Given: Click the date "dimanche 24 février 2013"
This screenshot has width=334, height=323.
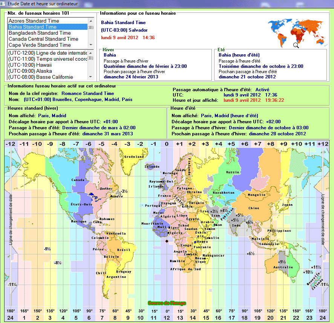Looking at the screenshot, I should coord(131,77).
